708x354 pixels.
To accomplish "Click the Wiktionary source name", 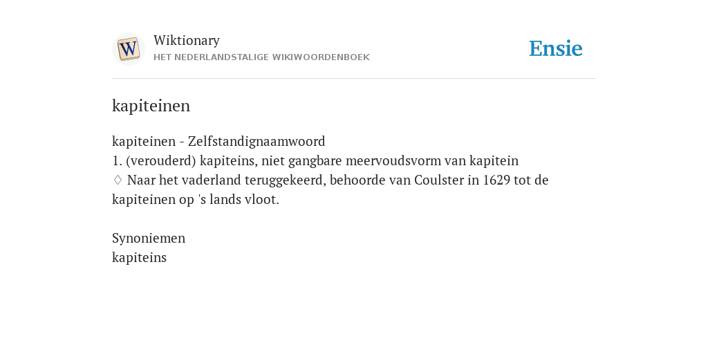I will point(187,40).
